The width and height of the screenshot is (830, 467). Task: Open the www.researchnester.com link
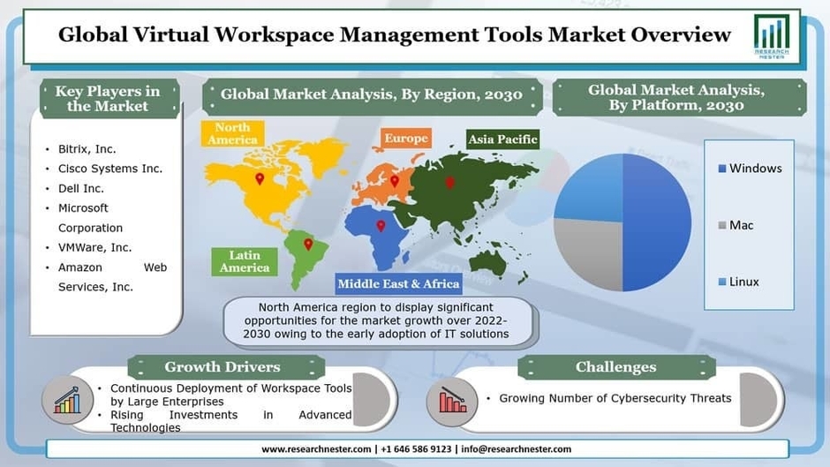(316, 449)
